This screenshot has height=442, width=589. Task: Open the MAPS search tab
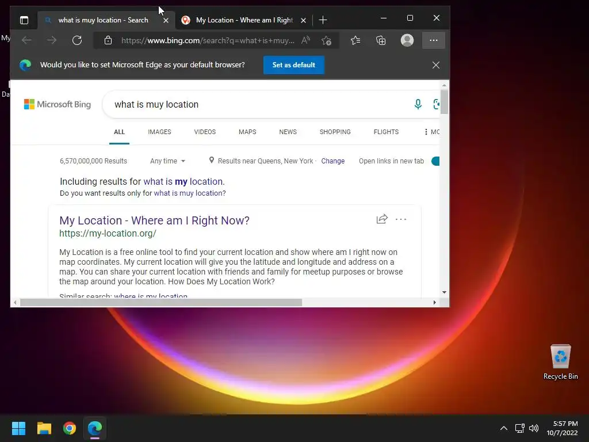(x=247, y=132)
